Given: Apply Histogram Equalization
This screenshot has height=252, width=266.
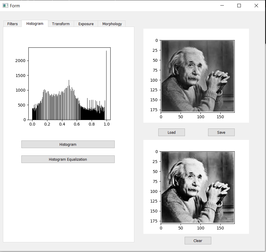Looking at the screenshot, I should 68,159.
